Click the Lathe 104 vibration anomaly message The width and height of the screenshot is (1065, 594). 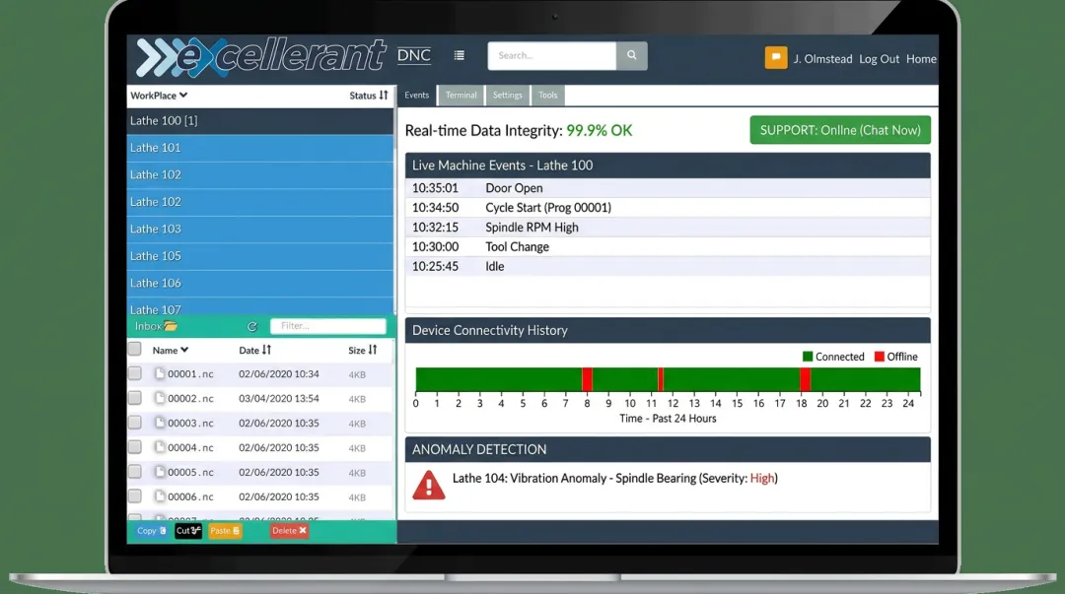tap(614, 479)
